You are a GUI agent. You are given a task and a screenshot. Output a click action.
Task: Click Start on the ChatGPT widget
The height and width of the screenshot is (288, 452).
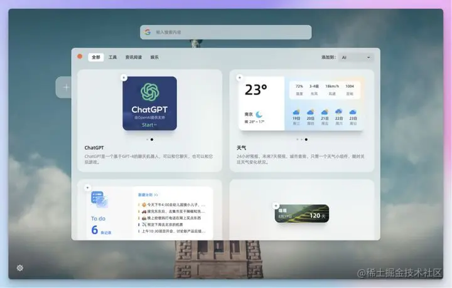[149, 125]
